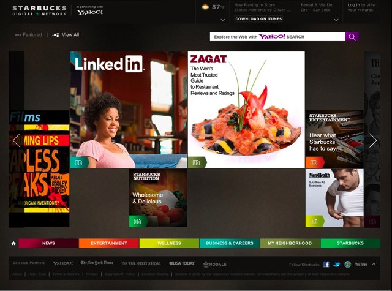Click the About footer link

[17, 274]
